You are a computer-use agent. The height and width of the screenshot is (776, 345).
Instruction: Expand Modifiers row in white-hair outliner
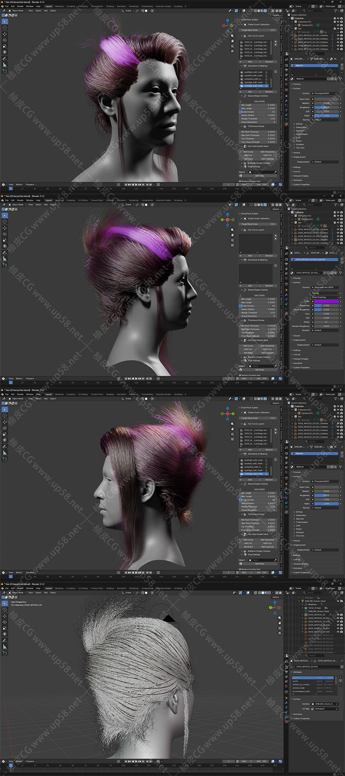point(302,605)
